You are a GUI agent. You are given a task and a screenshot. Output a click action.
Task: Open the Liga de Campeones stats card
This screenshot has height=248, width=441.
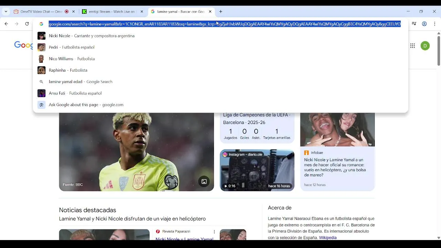[x=257, y=128]
